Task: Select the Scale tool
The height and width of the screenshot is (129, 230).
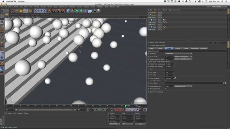Action: 21,11
